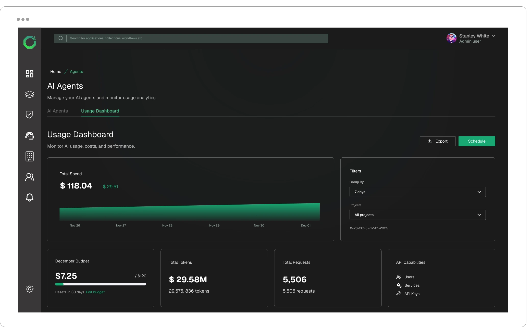Open the dashboard grid icon in sidebar
Screen dimensions: 532x327
click(x=30, y=74)
